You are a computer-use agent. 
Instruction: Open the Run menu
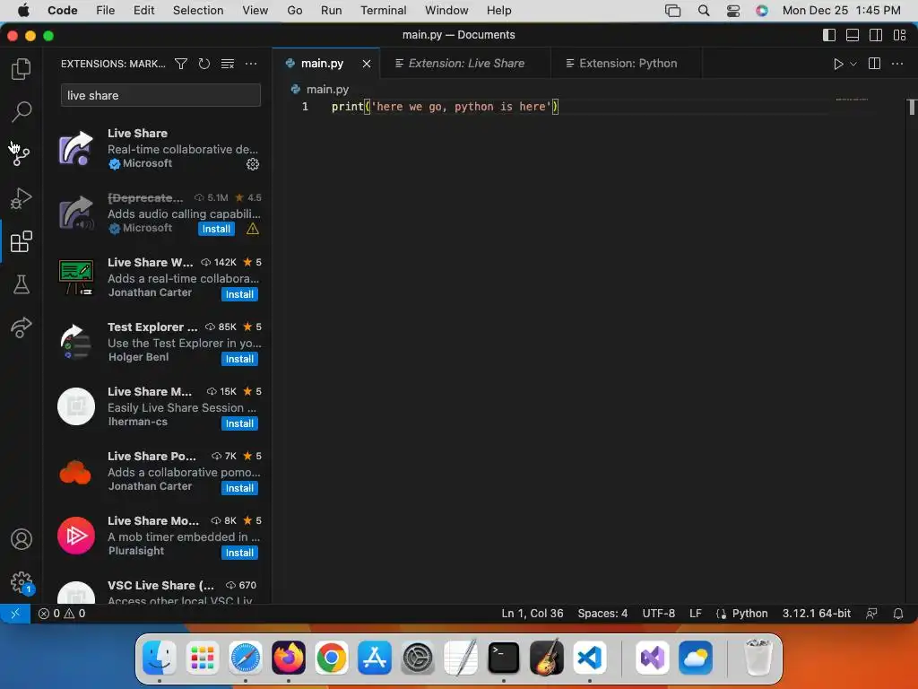(332, 11)
